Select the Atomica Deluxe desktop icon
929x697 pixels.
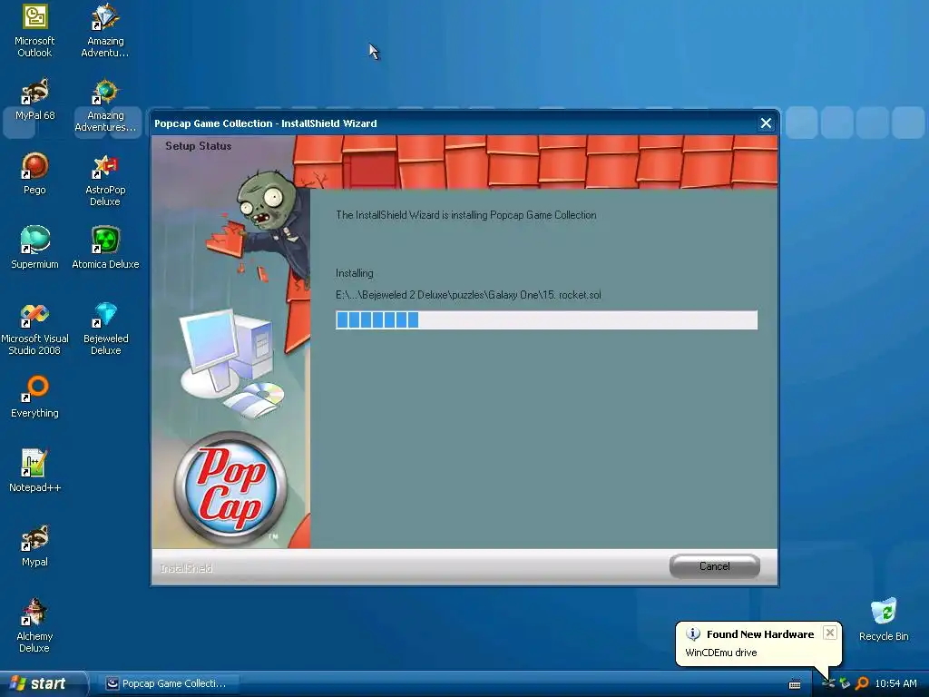click(x=105, y=248)
